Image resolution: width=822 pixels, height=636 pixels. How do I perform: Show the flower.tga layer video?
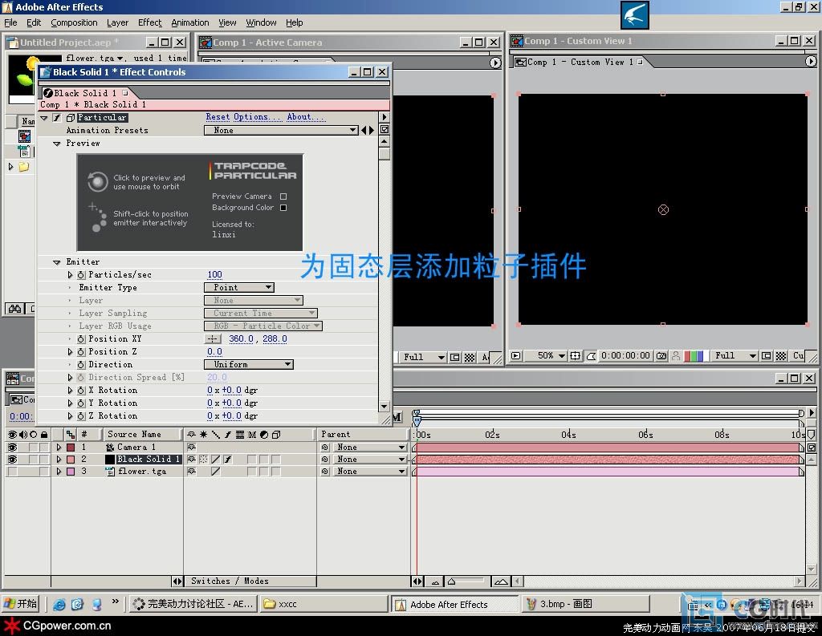[12, 472]
